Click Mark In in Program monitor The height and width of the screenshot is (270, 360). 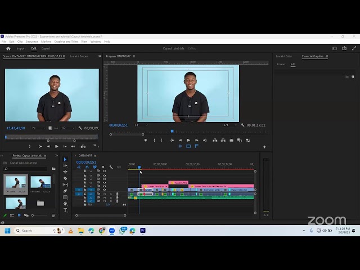(x=154, y=140)
